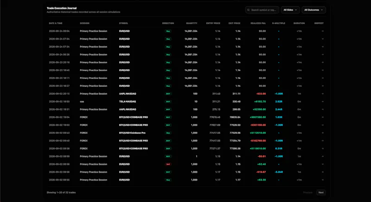Click the +$3.39 realized P&L value
The width and height of the screenshot is (371, 202).
(x=262, y=180)
